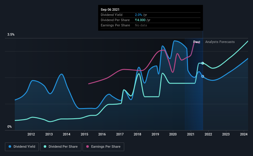
Task: Toggle the Dividend Per Share legend button
Action: [61, 147]
